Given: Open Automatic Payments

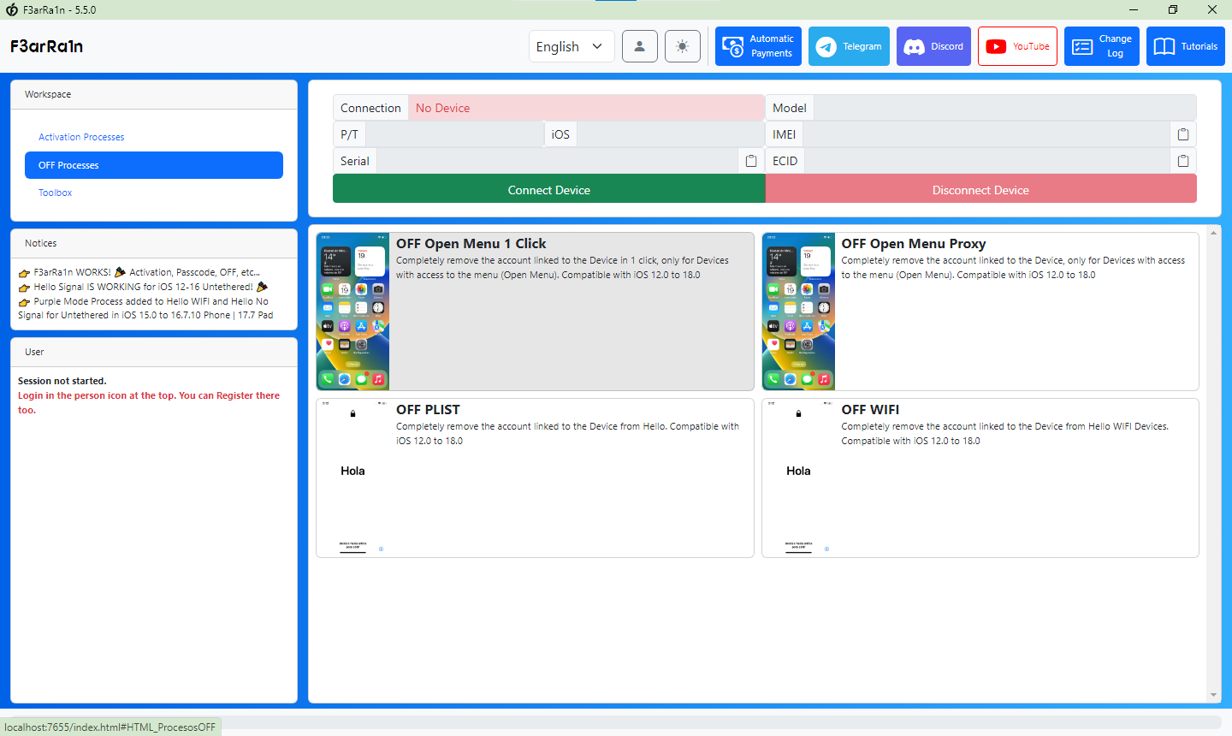Looking at the screenshot, I should click(x=758, y=46).
